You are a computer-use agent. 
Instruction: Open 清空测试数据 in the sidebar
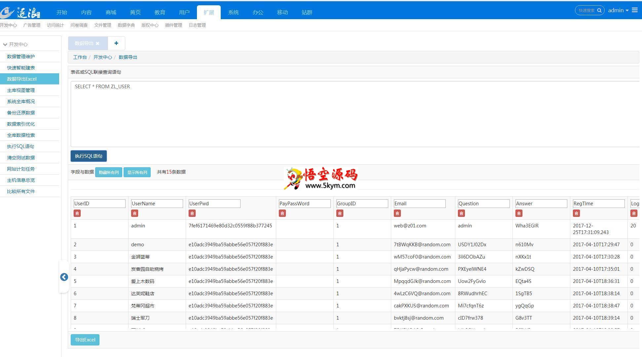pyautogui.click(x=30, y=158)
